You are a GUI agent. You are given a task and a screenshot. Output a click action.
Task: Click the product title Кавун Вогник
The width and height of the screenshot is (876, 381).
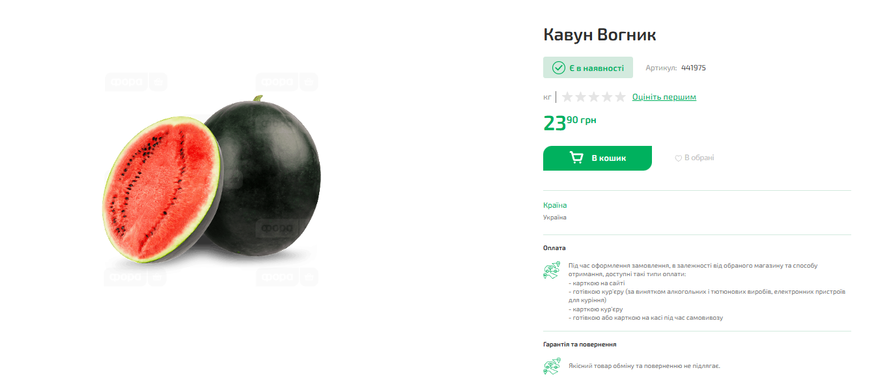[x=599, y=35]
